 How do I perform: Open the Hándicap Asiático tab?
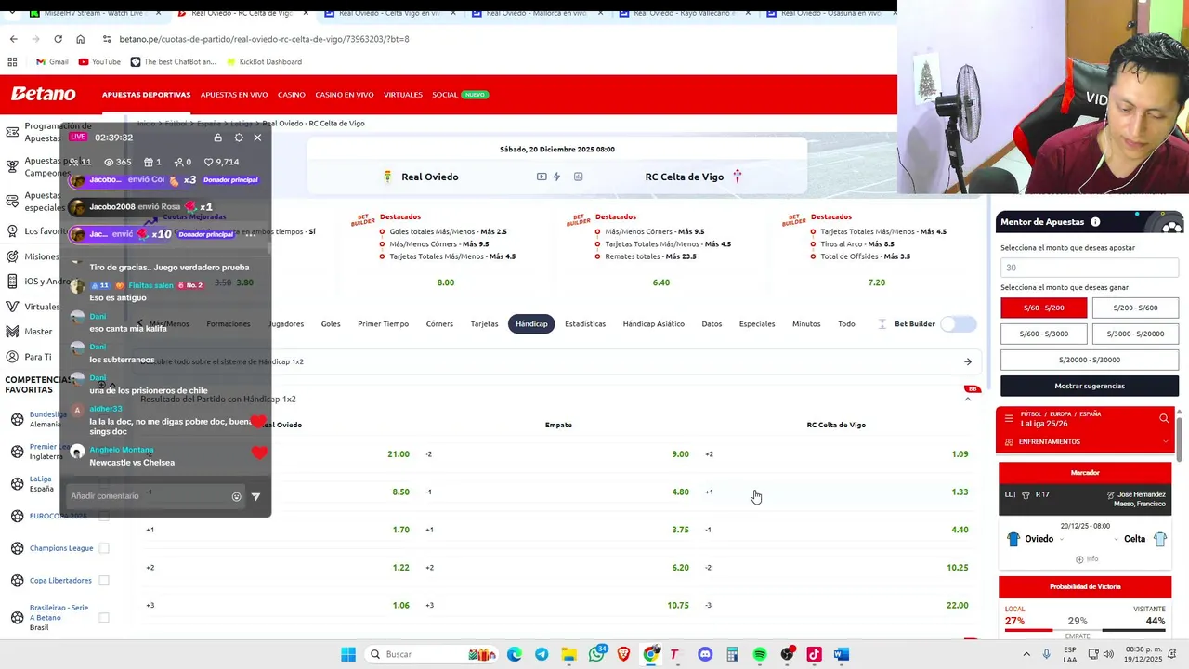(x=653, y=323)
